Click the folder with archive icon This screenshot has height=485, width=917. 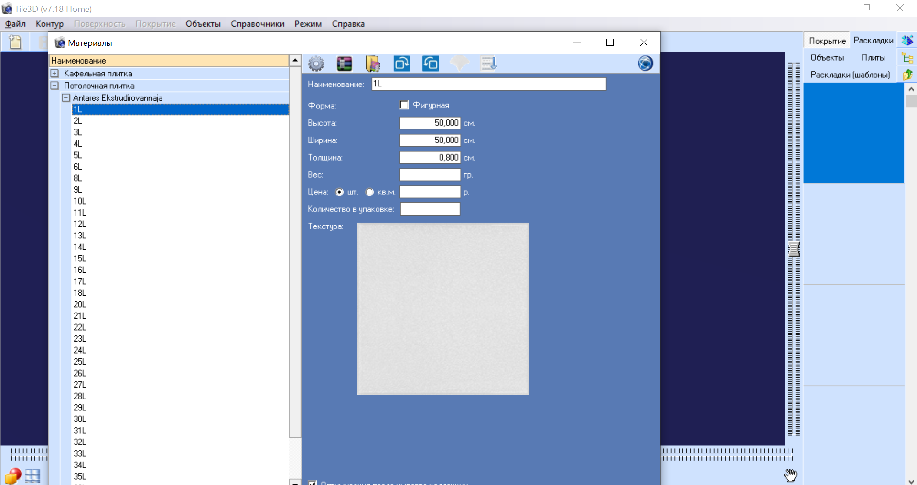point(373,64)
